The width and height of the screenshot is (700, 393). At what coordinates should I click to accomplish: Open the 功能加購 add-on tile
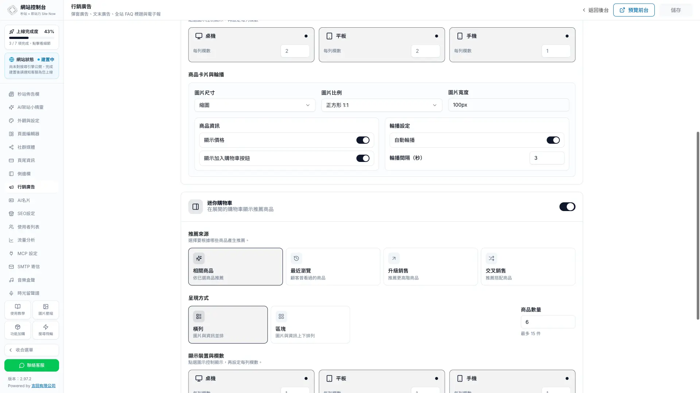(x=17, y=330)
